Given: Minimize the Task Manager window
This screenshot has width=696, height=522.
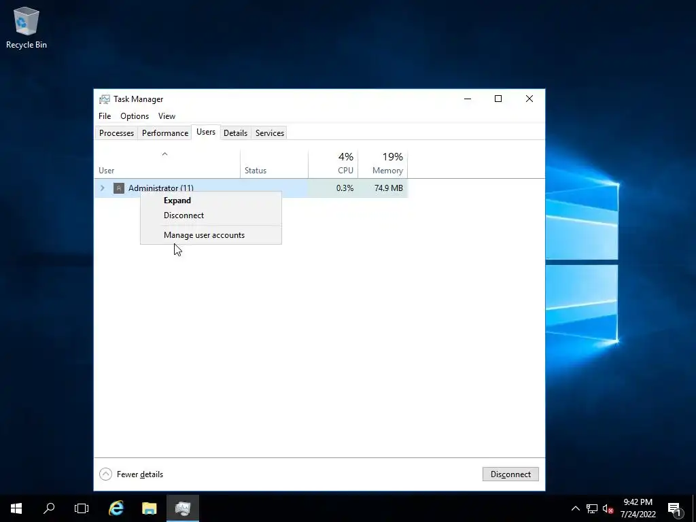Looking at the screenshot, I should [468, 99].
